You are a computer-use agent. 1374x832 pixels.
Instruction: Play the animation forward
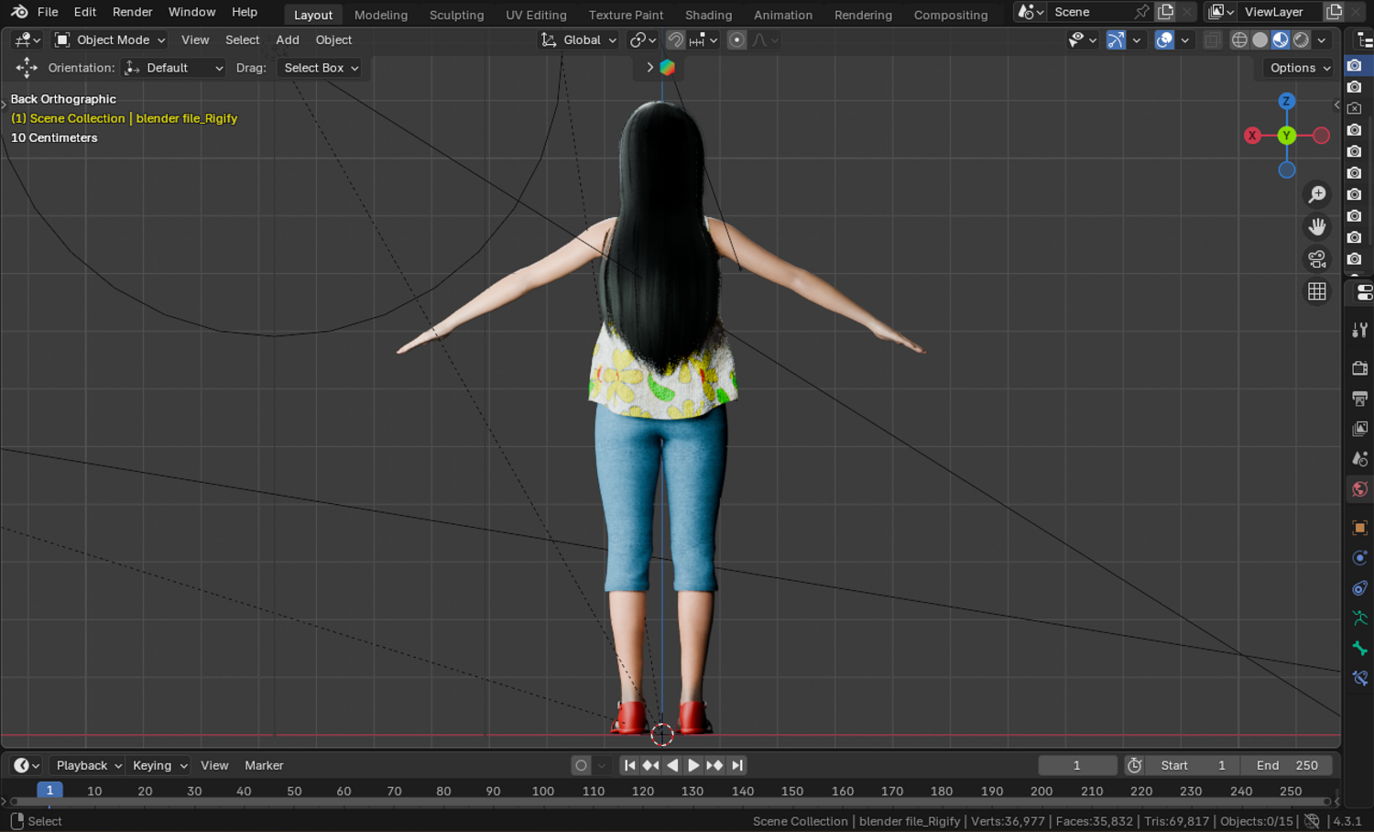(693, 766)
